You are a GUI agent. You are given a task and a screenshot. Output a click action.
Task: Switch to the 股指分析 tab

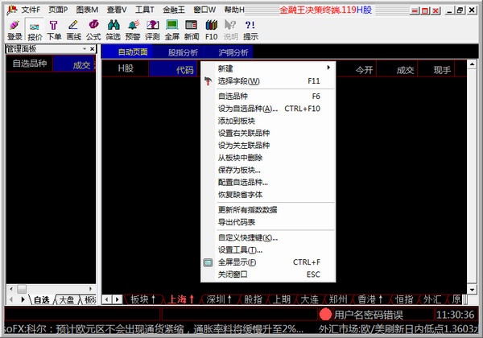[x=183, y=52]
